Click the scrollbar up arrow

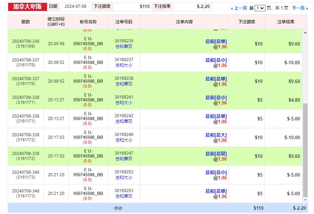[305, 32]
